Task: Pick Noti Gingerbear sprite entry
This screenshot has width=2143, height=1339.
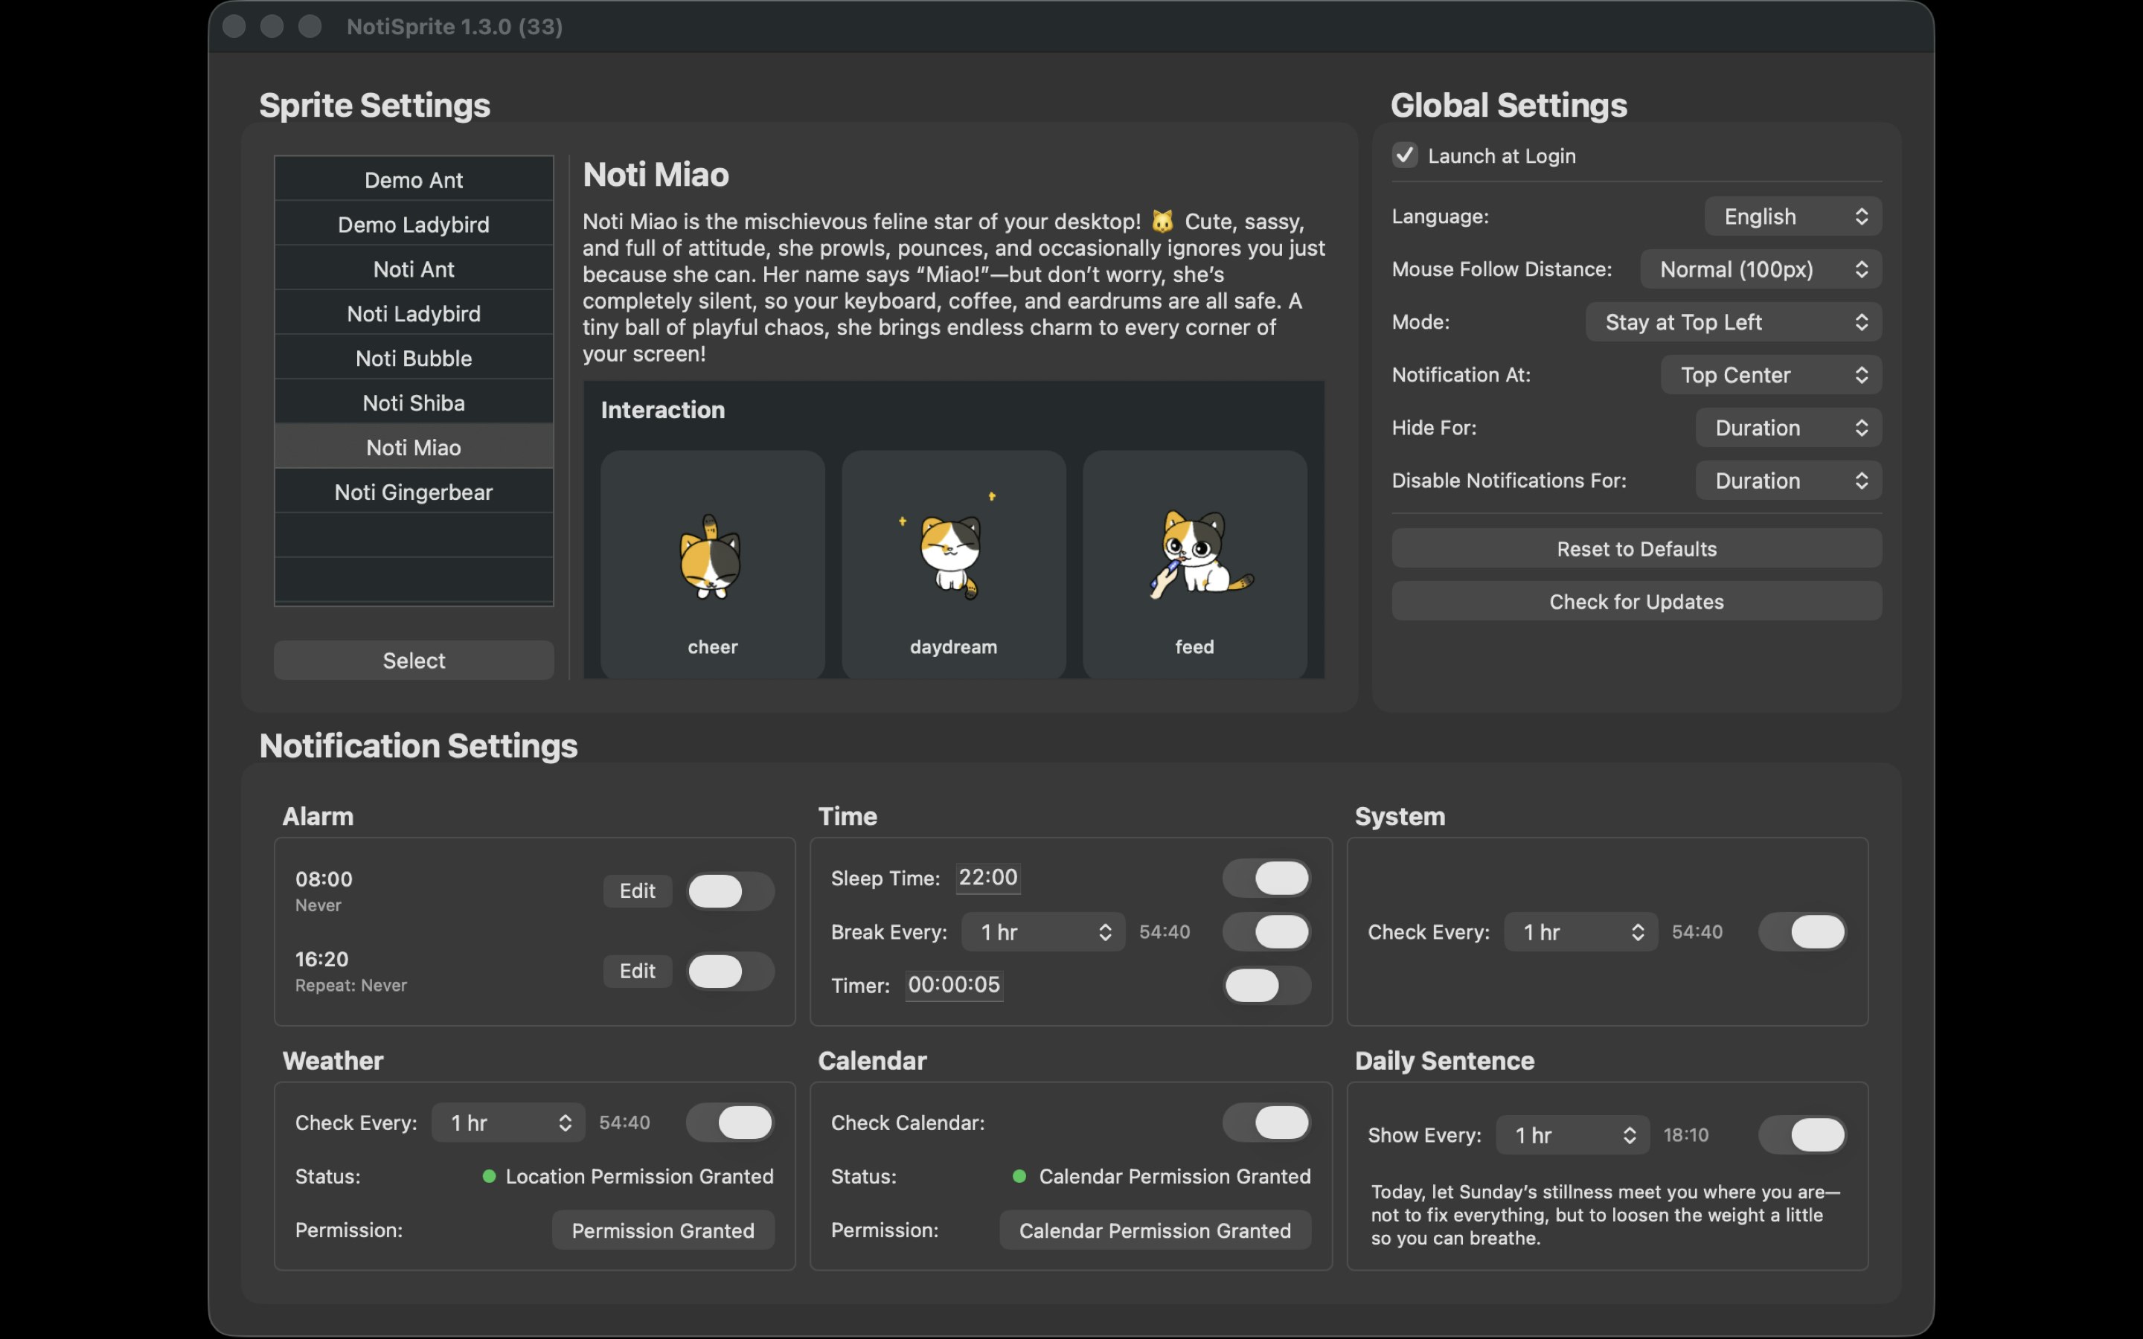Action: point(414,492)
